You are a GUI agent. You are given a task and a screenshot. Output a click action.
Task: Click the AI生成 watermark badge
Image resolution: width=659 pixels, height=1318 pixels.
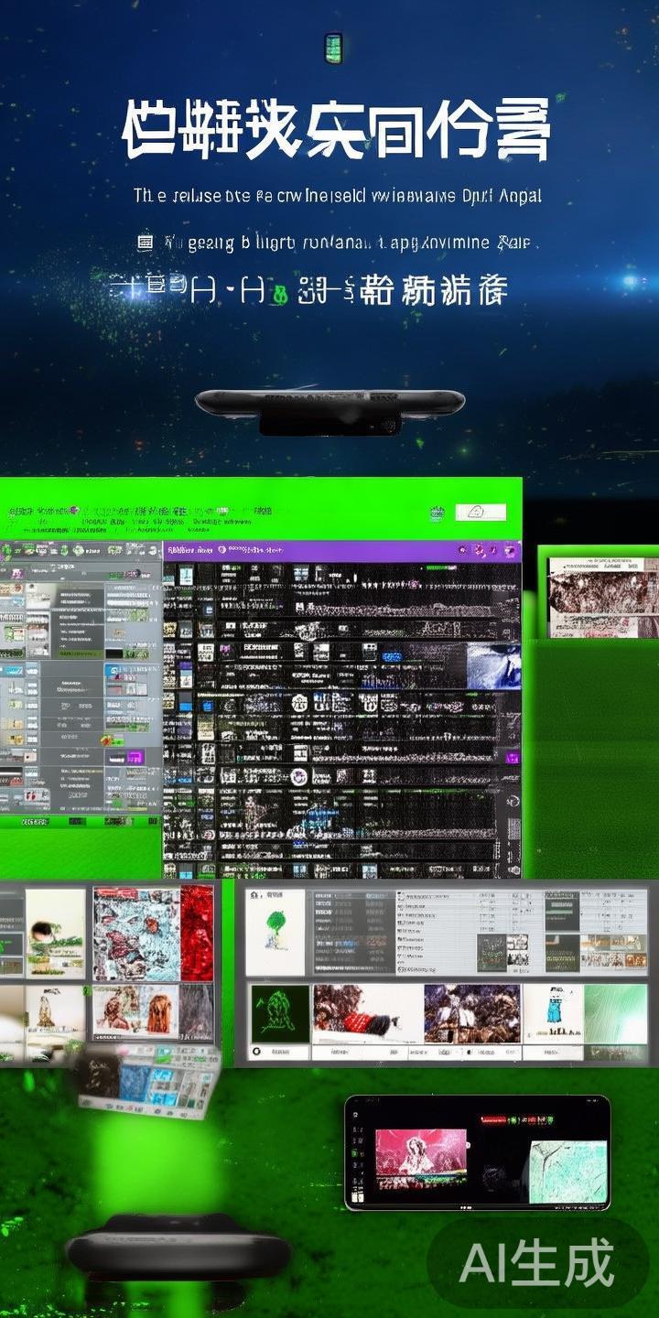(x=537, y=1264)
